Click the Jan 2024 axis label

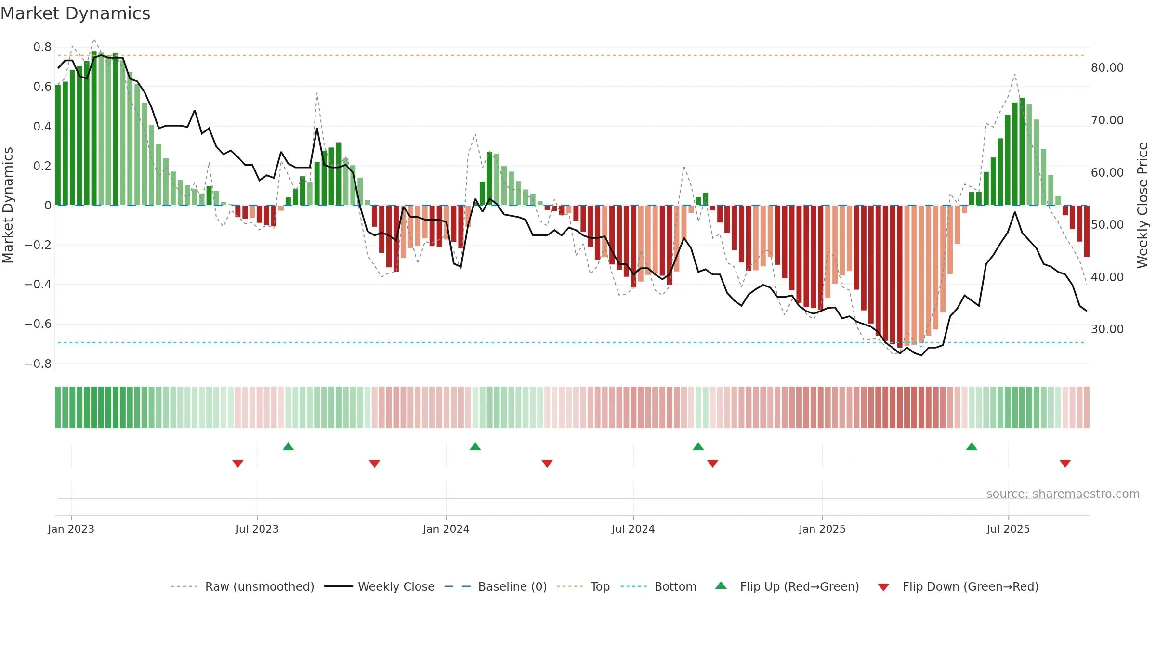tap(447, 529)
